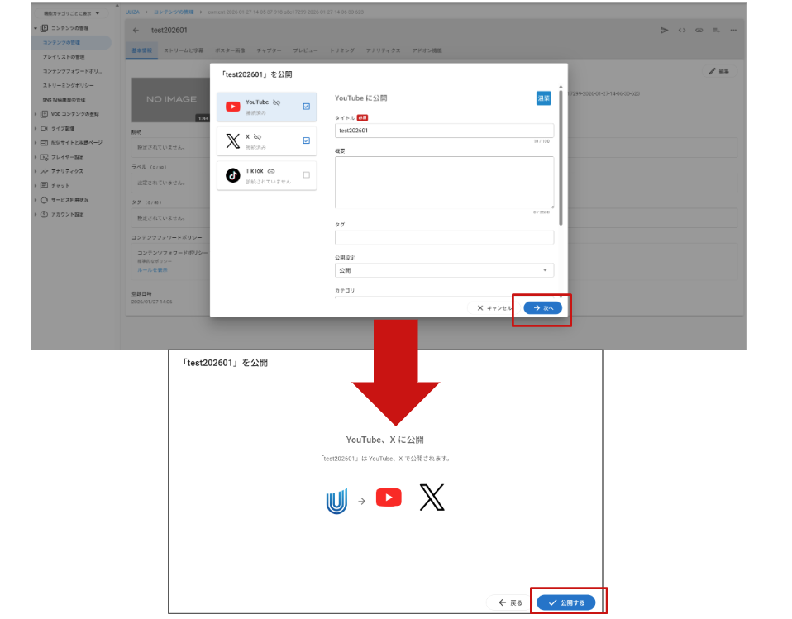The width and height of the screenshot is (792, 619).
Task: Click the 次へ button
Action: pos(542,307)
